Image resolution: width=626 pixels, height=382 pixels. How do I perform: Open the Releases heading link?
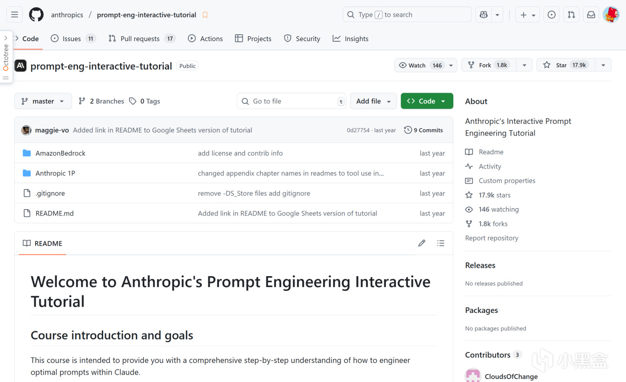click(x=480, y=265)
